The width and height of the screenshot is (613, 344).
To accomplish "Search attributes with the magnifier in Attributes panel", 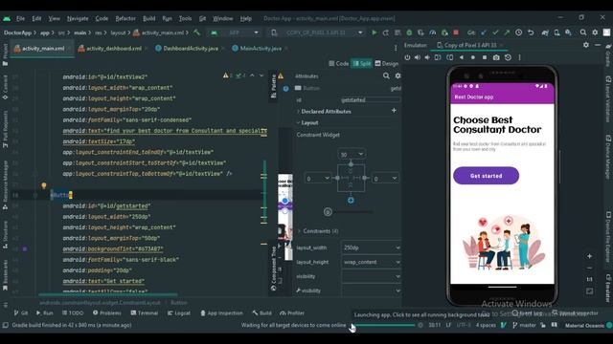I will click(386, 75).
